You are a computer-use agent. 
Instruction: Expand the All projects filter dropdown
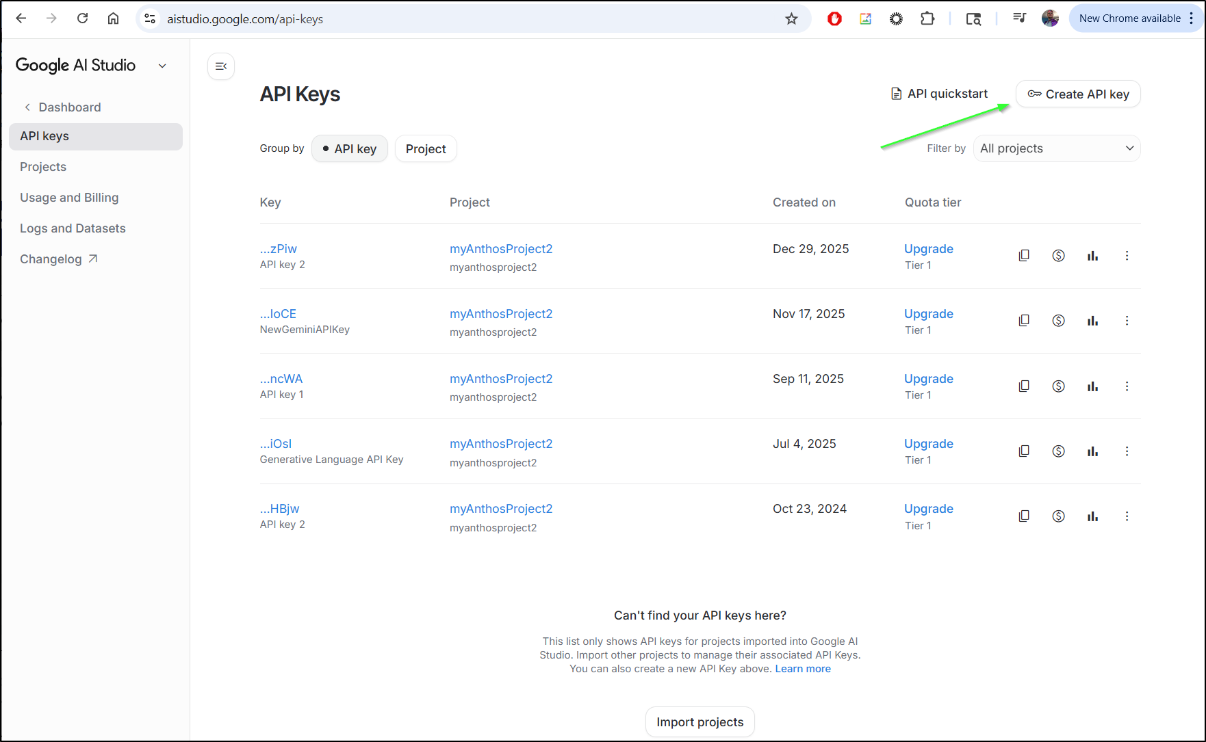[1056, 148]
